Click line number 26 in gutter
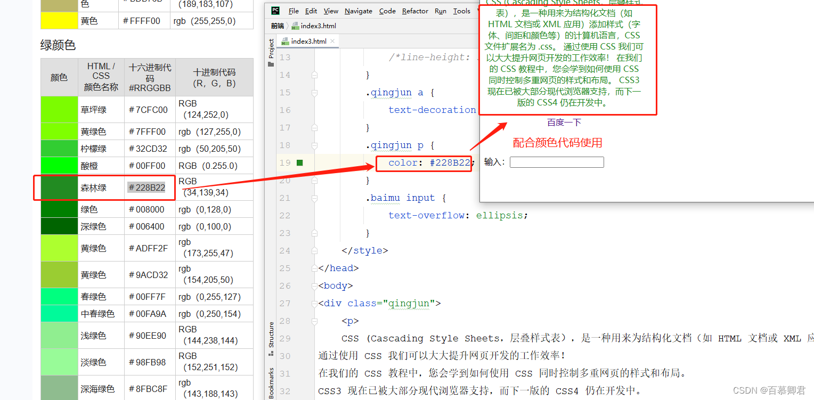814x400 pixels. (284, 286)
